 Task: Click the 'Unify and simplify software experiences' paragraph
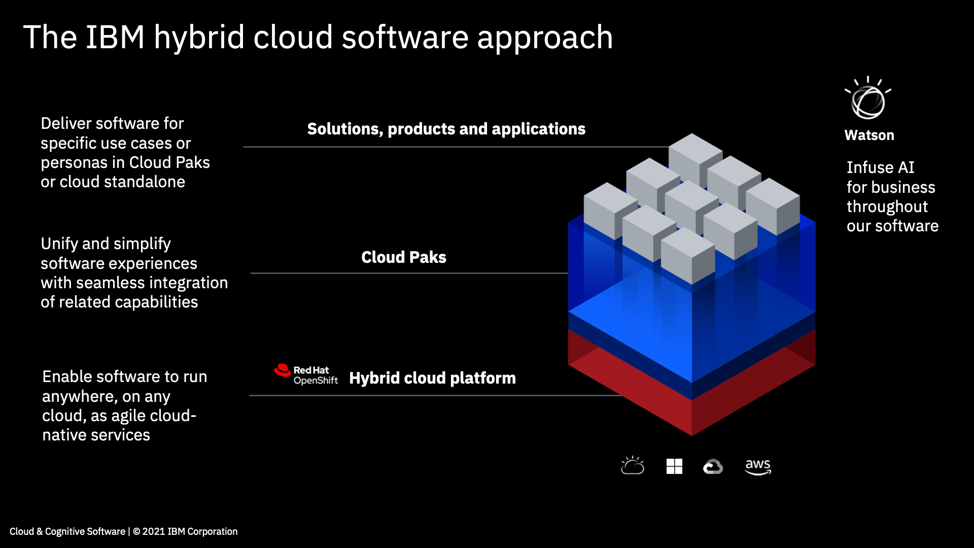click(134, 272)
